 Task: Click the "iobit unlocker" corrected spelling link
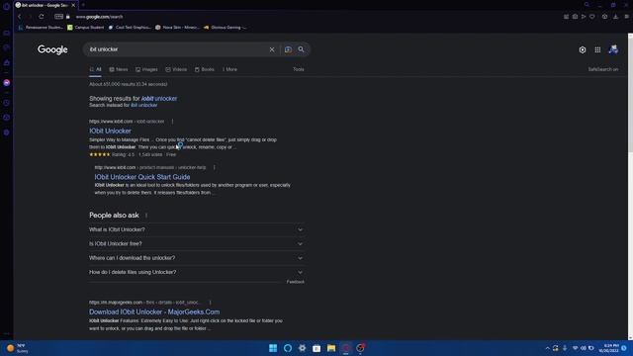coord(159,99)
